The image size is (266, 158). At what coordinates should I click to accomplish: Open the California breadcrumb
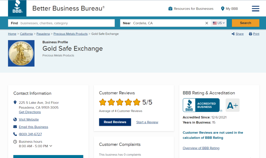(26, 34)
